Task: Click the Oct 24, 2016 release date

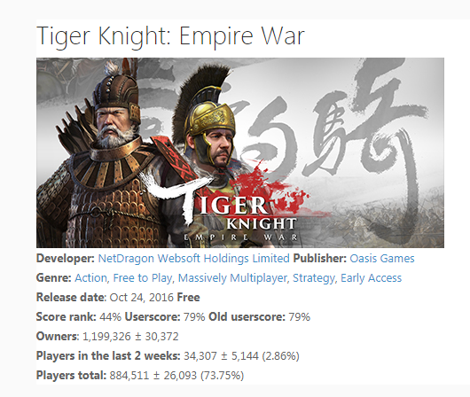Action: coord(142,298)
